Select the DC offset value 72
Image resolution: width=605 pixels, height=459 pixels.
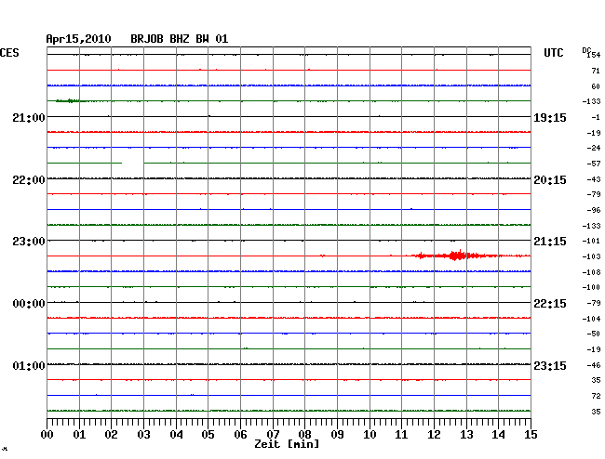click(x=596, y=396)
